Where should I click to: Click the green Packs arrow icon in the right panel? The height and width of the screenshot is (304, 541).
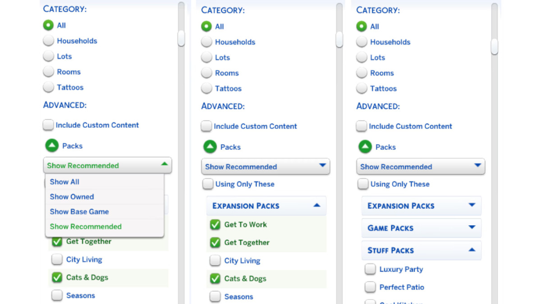coord(365,147)
